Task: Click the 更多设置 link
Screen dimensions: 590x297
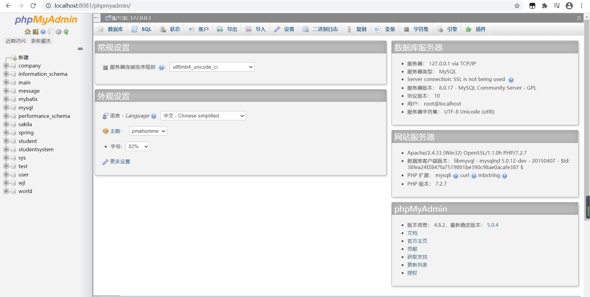Action: (x=120, y=161)
